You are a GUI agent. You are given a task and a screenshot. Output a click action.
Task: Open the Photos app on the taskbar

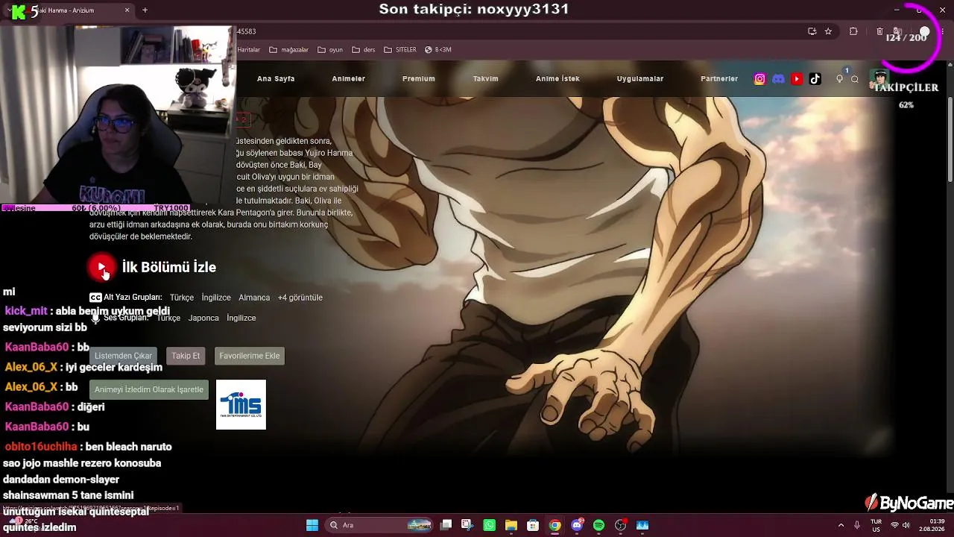pos(642,525)
